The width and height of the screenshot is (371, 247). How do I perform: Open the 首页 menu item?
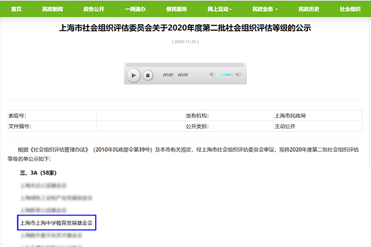[x=16, y=9]
